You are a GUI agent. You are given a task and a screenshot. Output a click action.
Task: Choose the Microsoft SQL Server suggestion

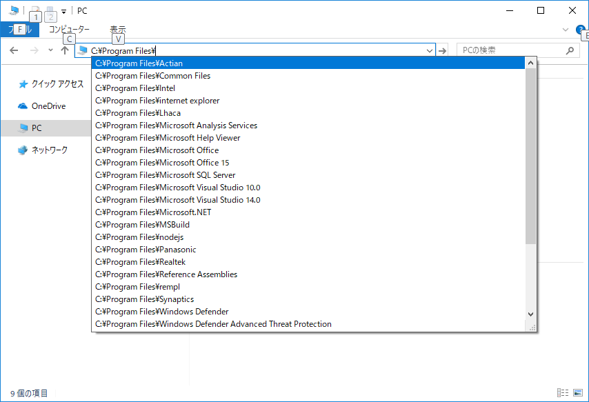[308, 174]
